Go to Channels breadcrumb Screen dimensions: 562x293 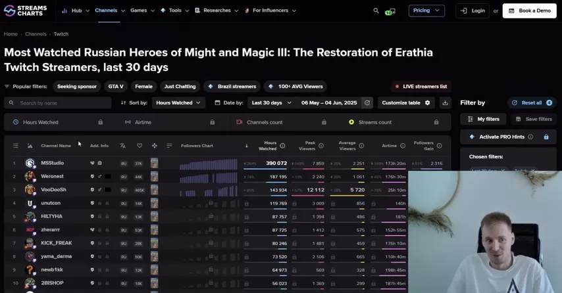[36, 34]
